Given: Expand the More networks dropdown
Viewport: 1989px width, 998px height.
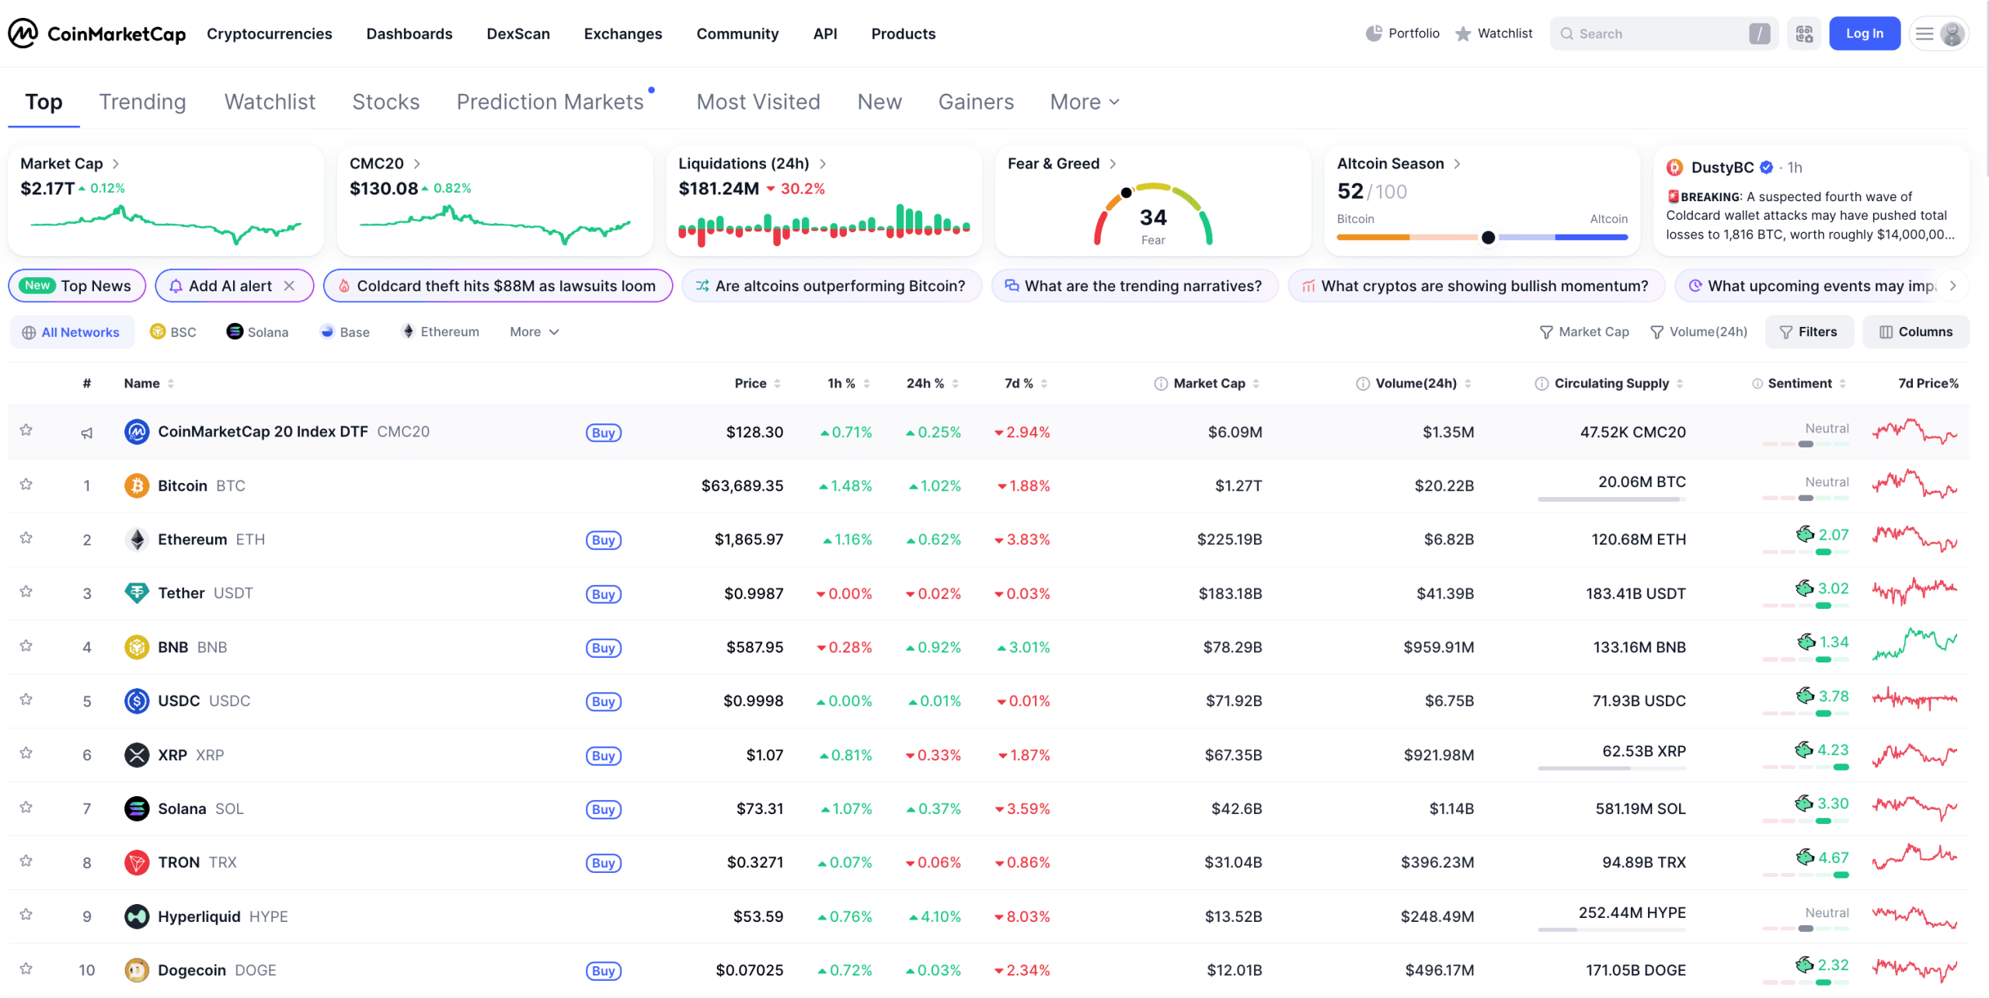Looking at the screenshot, I should [535, 332].
